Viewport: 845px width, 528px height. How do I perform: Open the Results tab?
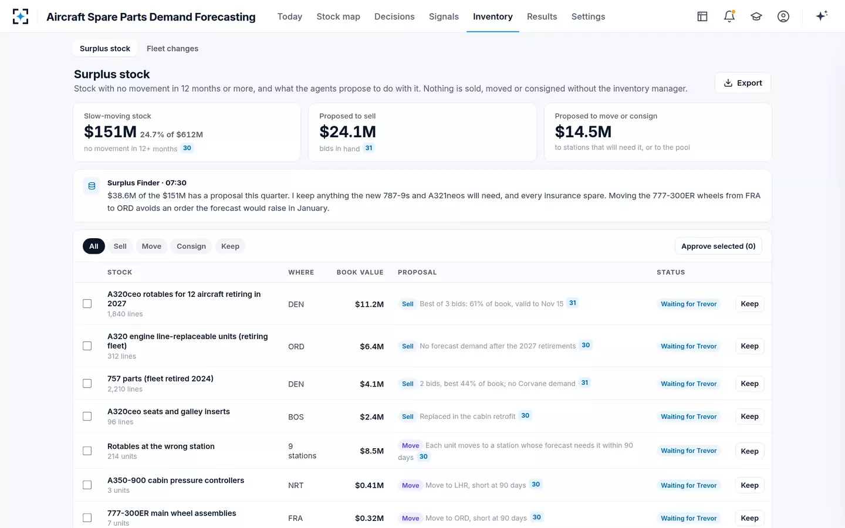click(x=542, y=16)
